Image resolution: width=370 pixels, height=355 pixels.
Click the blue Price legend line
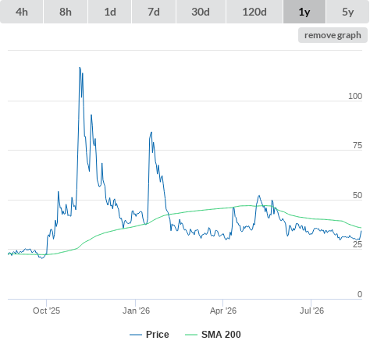coord(136,335)
